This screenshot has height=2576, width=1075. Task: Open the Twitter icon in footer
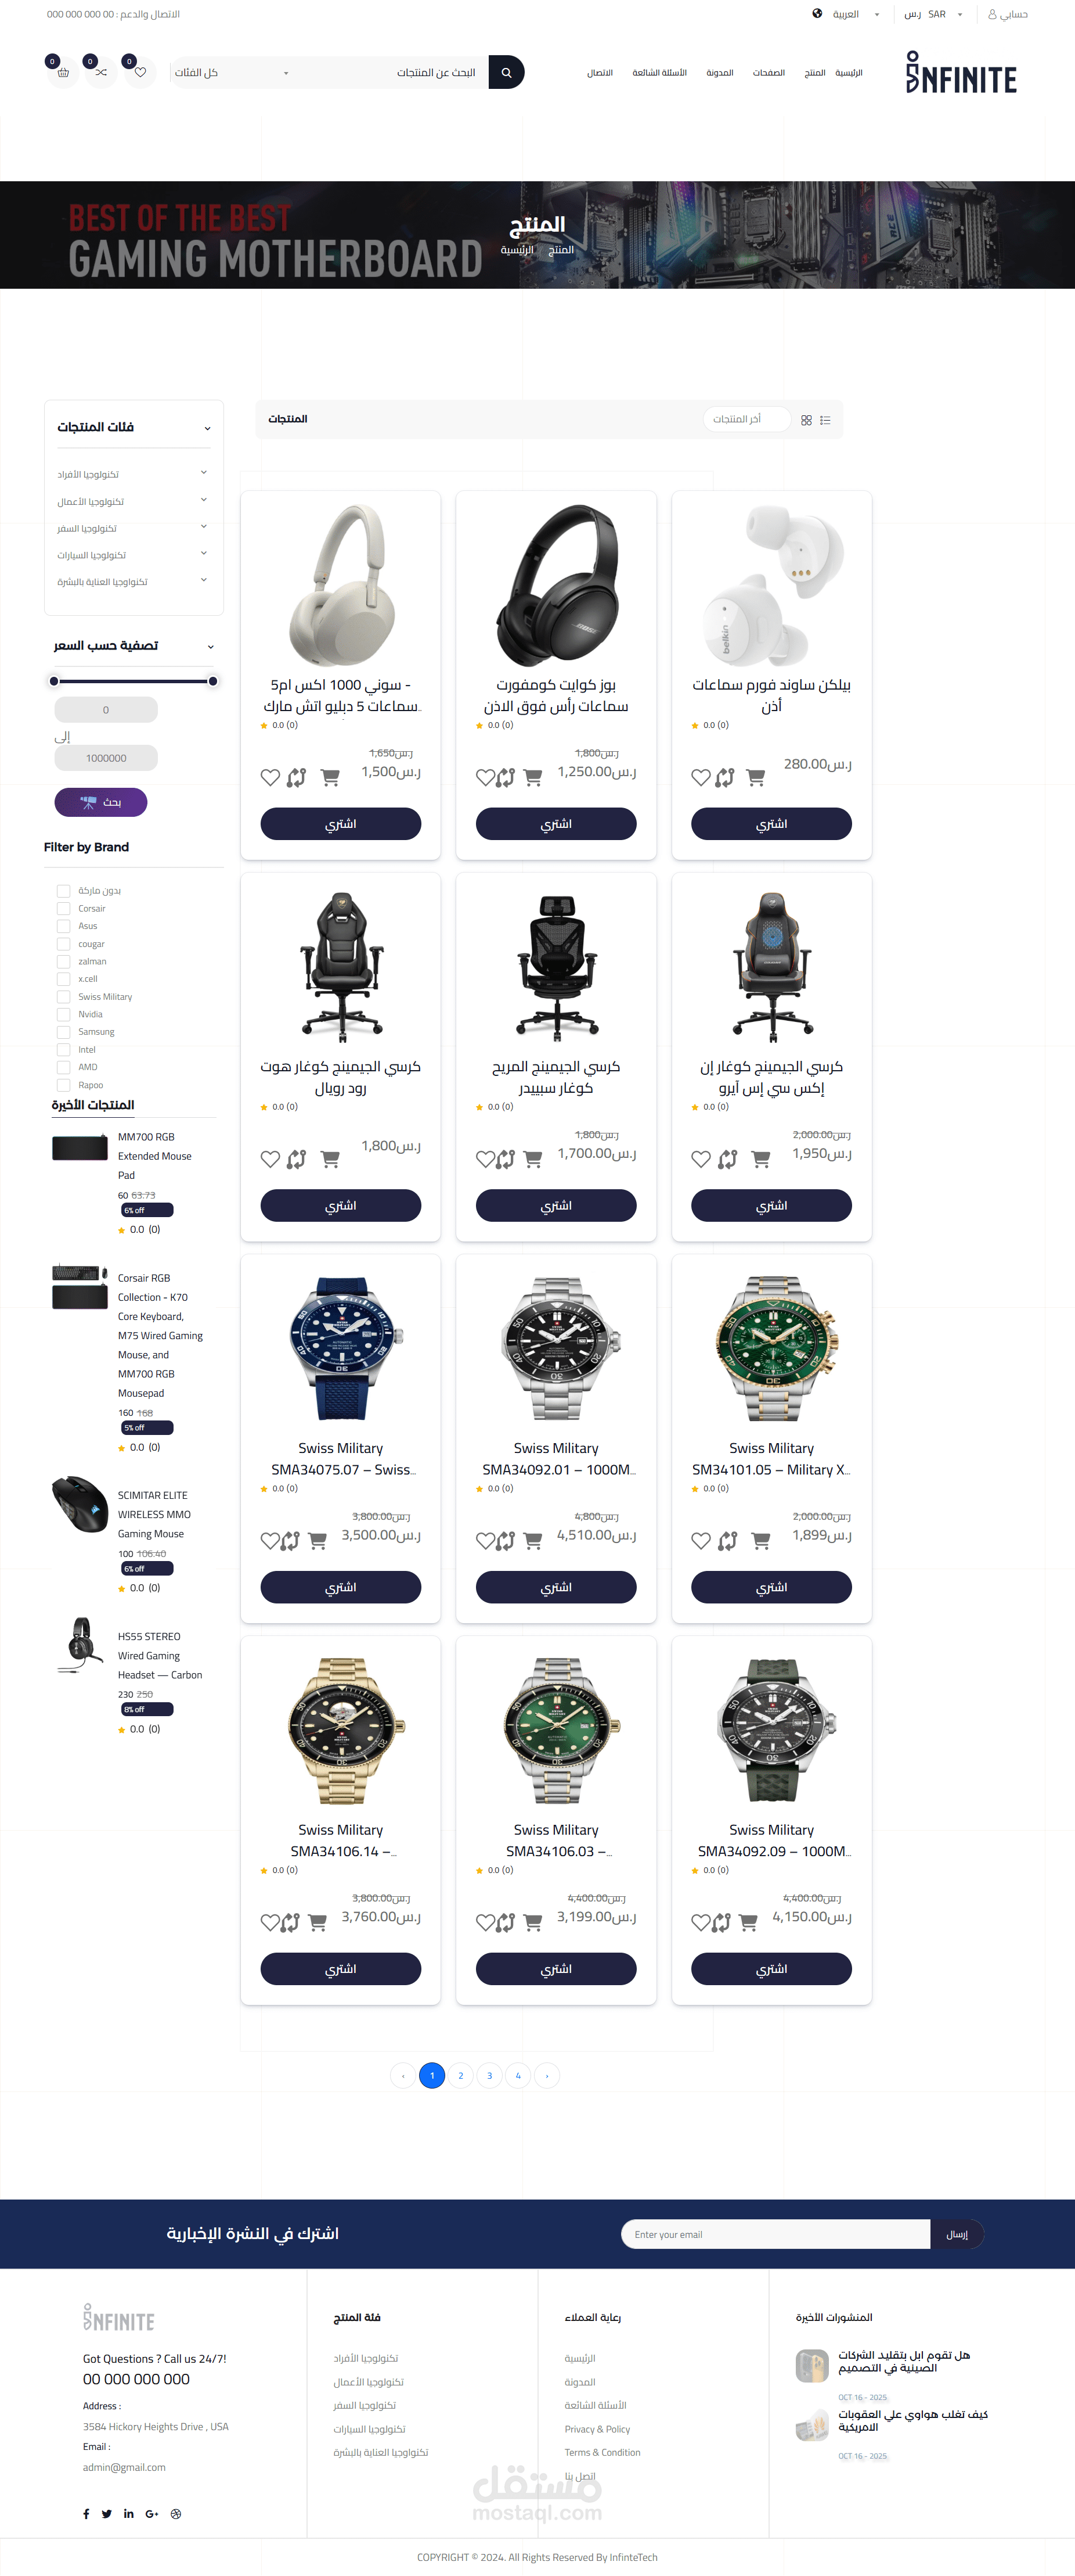107,2514
